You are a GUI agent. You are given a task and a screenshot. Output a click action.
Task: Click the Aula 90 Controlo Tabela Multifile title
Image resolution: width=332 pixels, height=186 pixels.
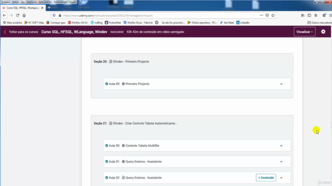(142, 146)
